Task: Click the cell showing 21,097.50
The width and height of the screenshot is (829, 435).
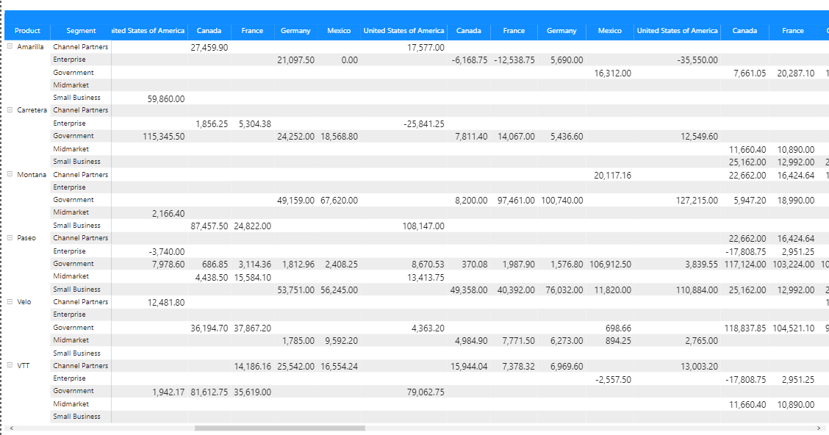Action: pos(295,60)
